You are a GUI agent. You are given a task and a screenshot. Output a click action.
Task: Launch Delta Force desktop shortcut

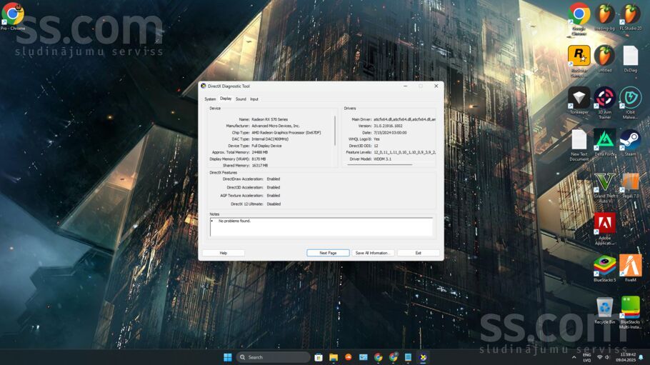(604, 142)
